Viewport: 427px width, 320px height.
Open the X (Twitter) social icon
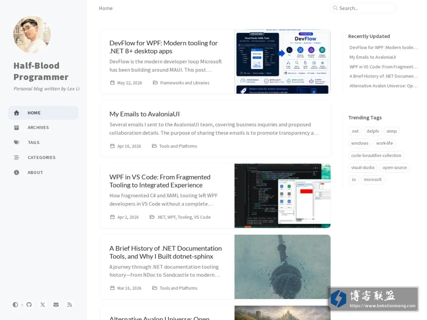point(43,305)
